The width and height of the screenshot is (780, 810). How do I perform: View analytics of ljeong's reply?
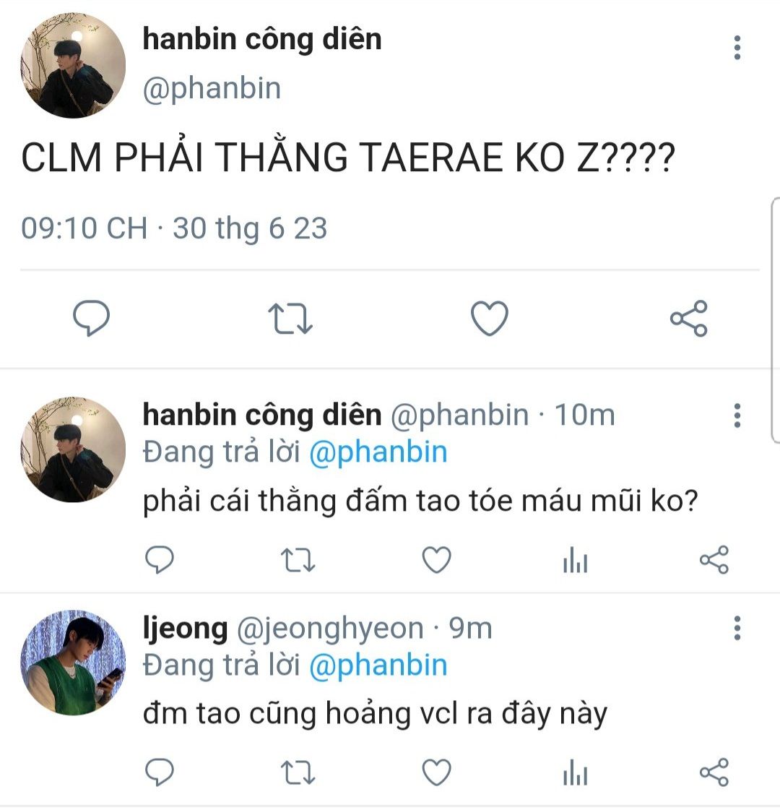(x=575, y=773)
